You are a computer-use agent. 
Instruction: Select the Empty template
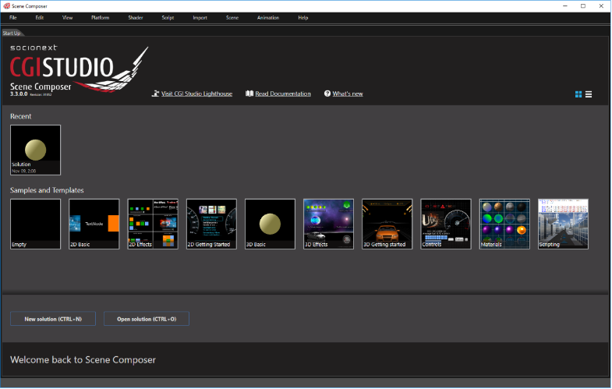(36, 224)
